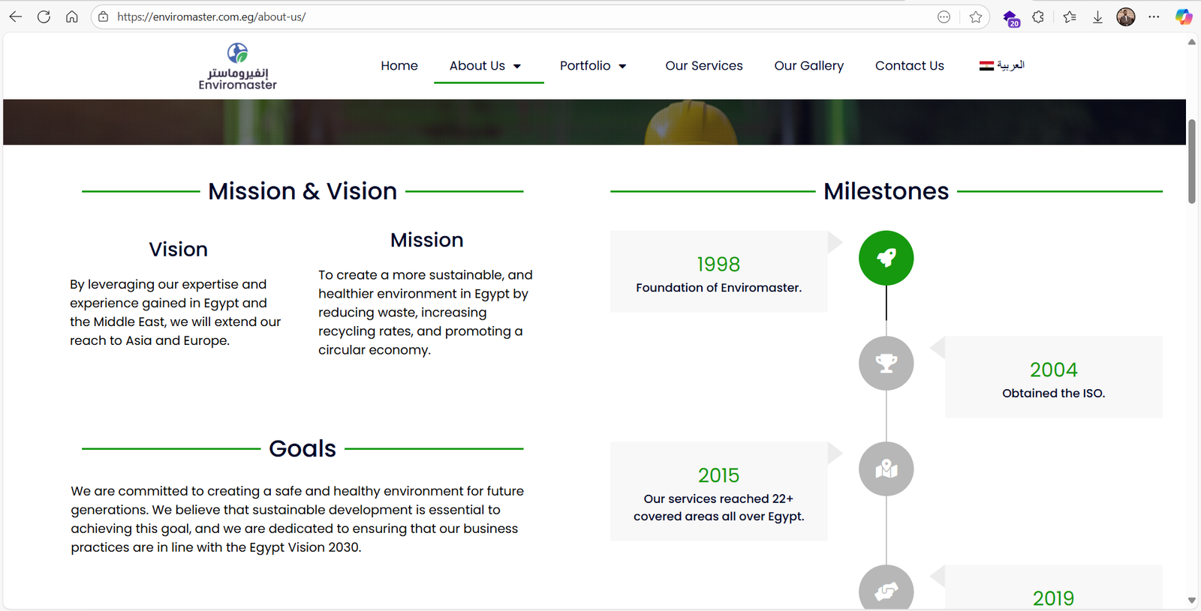
Task: Open browser Settings and more menu
Action: 1154,16
